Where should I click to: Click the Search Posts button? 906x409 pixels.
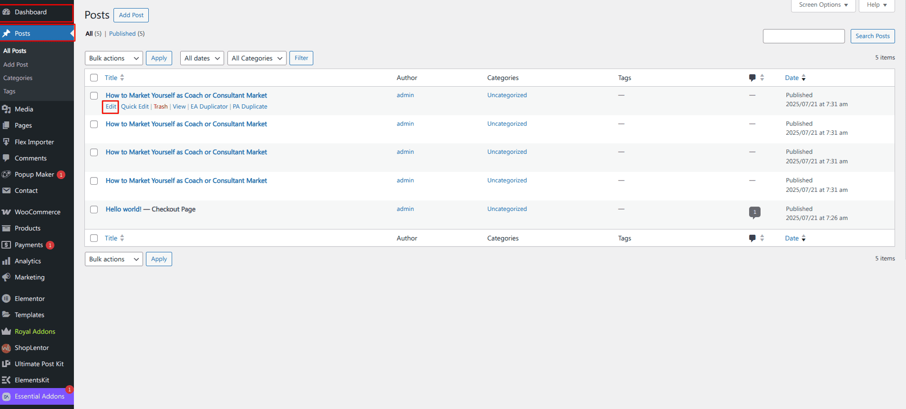[873, 36]
